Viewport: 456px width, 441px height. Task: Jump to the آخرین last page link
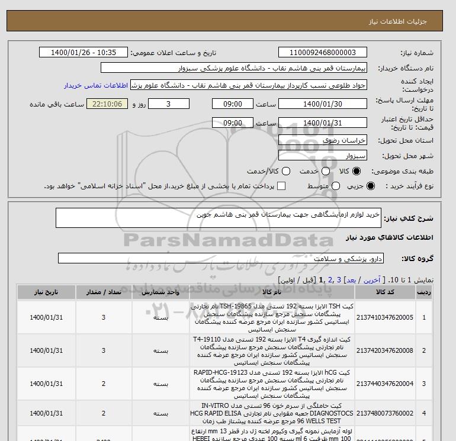372,280
